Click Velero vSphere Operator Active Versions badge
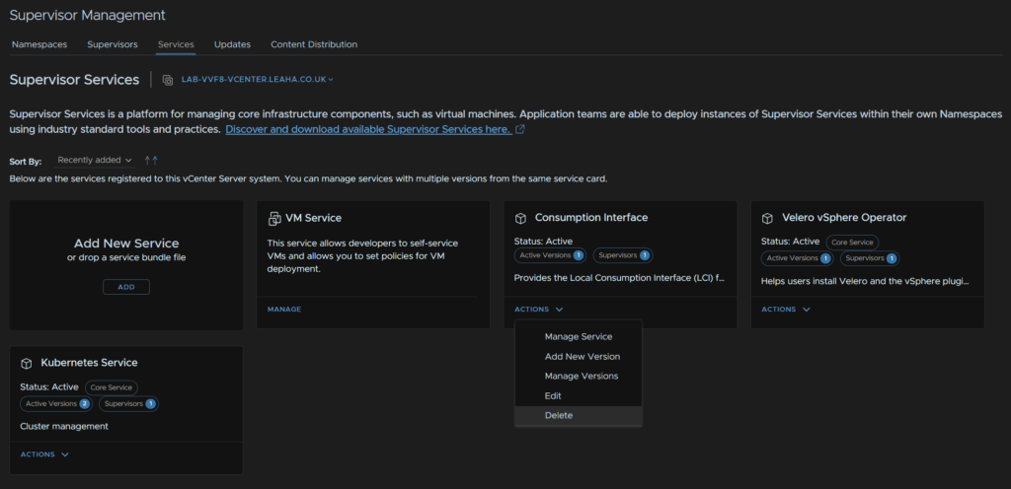 pyautogui.click(x=797, y=258)
